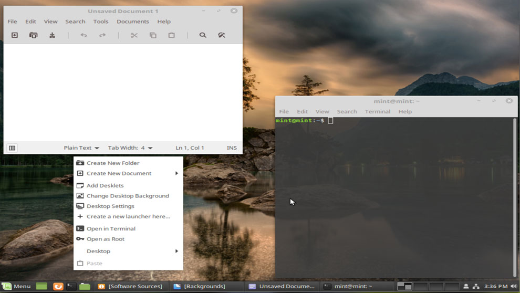Open Search menu in text editor
Viewport: 520px width, 293px height.
[x=75, y=22]
